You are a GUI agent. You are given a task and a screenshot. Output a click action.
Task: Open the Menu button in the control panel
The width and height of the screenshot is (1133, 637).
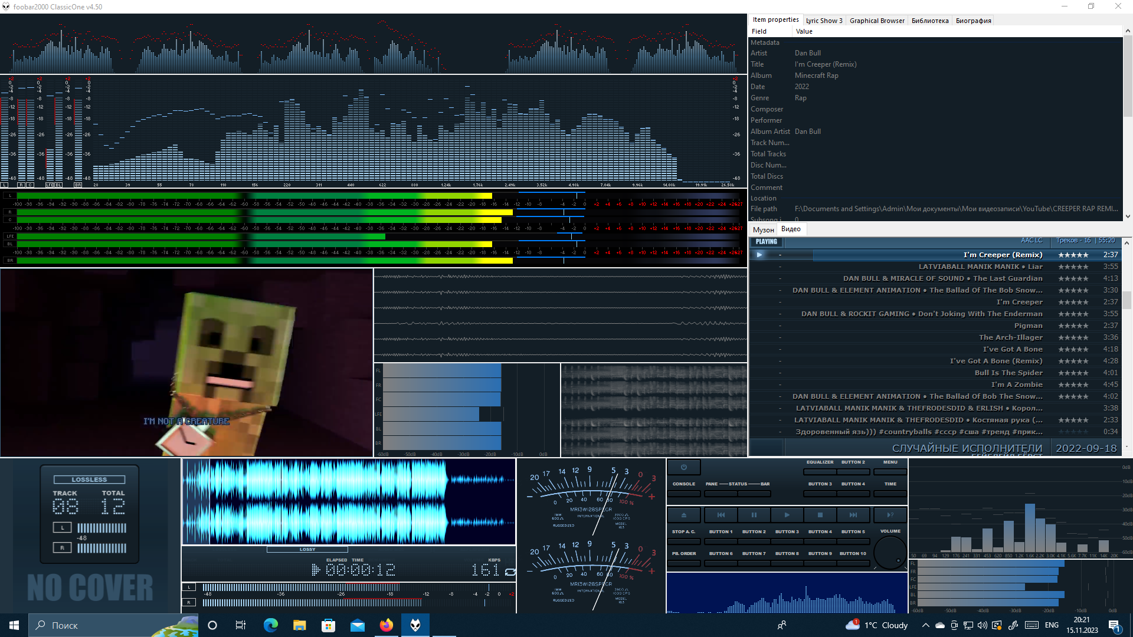[890, 471]
